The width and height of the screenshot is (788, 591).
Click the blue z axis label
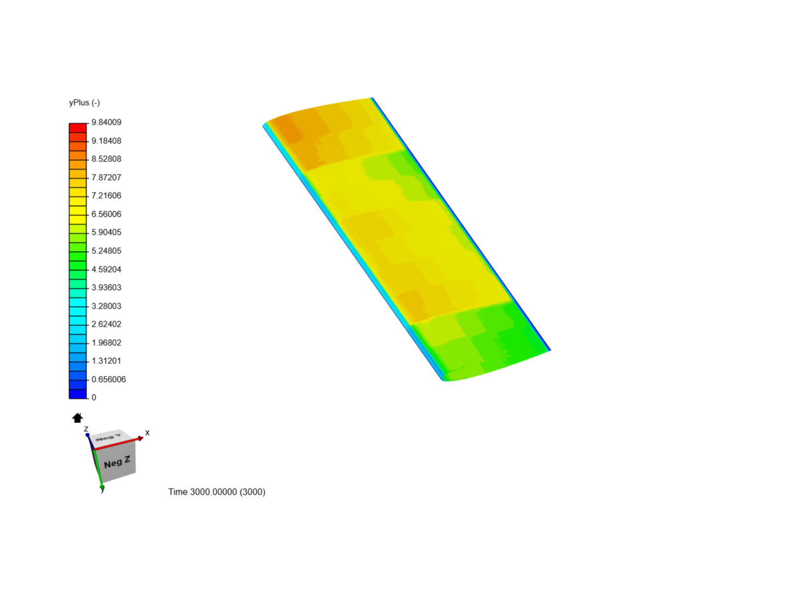pyautogui.click(x=86, y=430)
